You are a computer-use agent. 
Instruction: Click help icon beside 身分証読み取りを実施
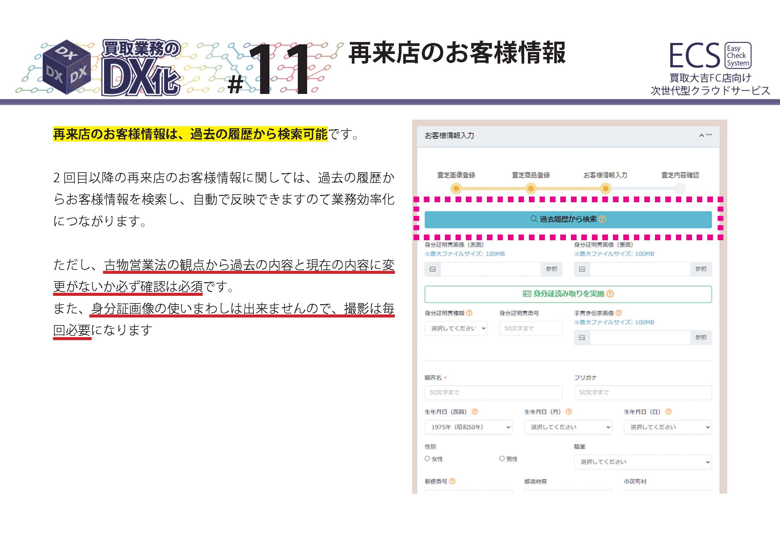(610, 294)
